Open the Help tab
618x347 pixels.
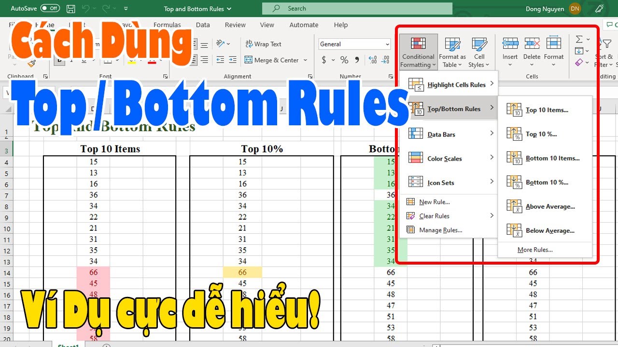[341, 25]
